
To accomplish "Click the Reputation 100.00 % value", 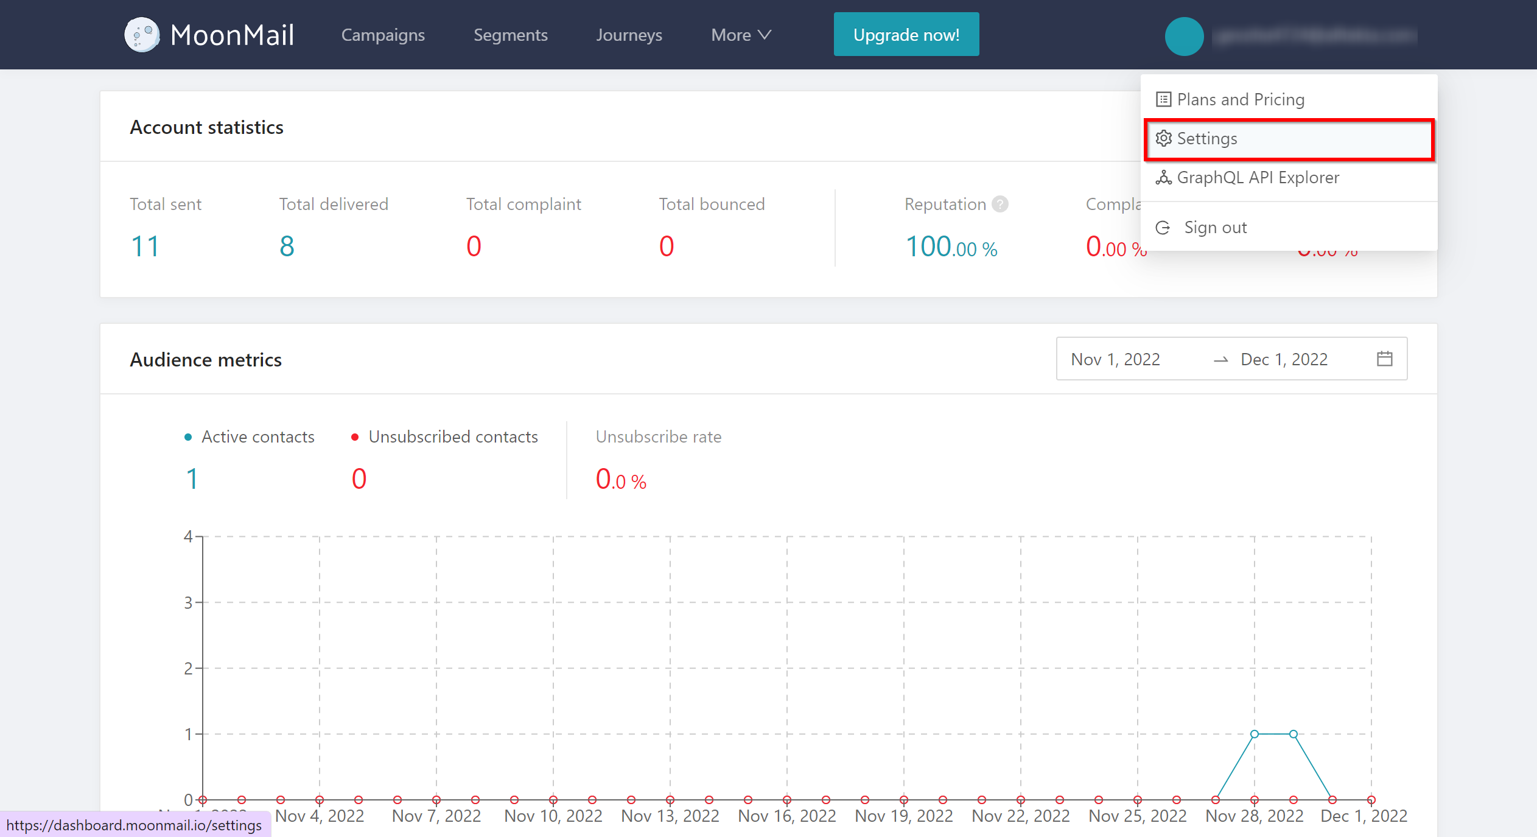I will coord(951,247).
